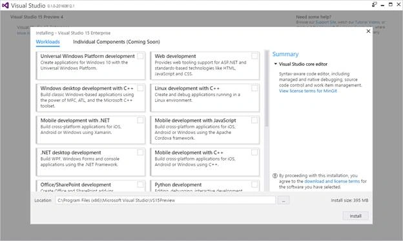Tick Mobile development with C++ checkbox
The height and width of the screenshot is (241, 403).
254,152
